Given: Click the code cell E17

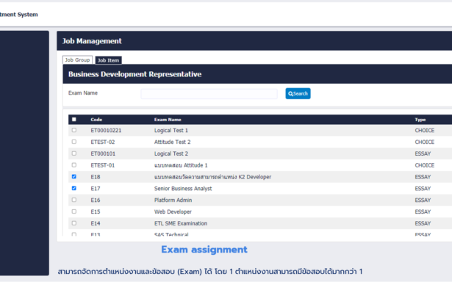Looking at the screenshot, I should click(96, 189).
